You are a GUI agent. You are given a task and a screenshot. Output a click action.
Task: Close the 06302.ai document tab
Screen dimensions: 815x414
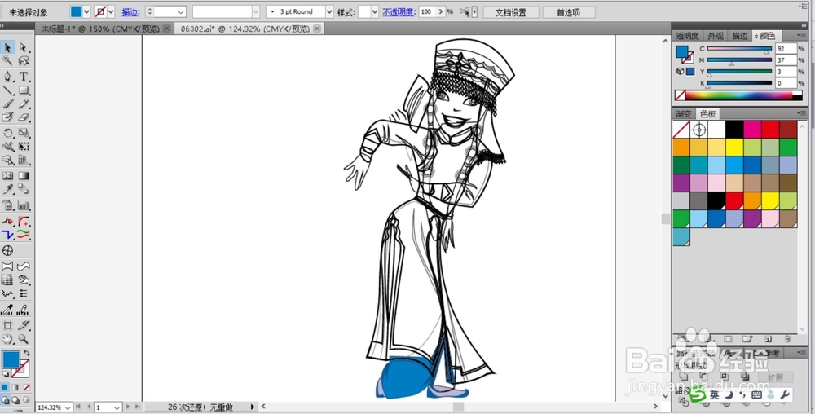tap(317, 29)
